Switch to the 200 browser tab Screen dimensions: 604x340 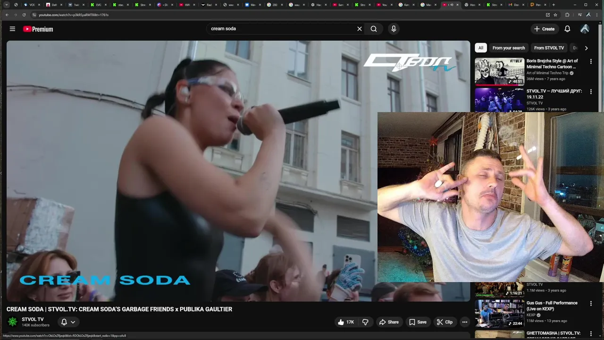[275, 5]
